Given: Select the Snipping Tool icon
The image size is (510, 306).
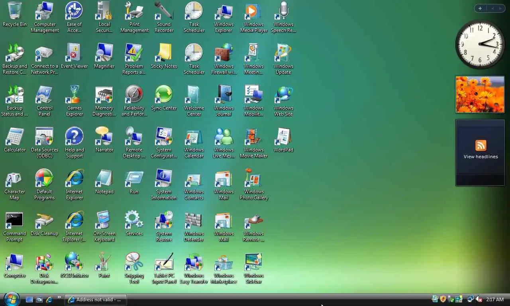Looking at the screenshot, I should (134, 268).
